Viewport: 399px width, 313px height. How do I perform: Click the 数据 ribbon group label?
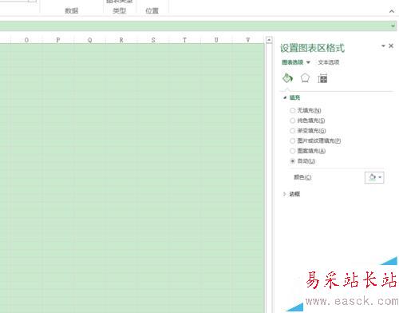coord(72,10)
